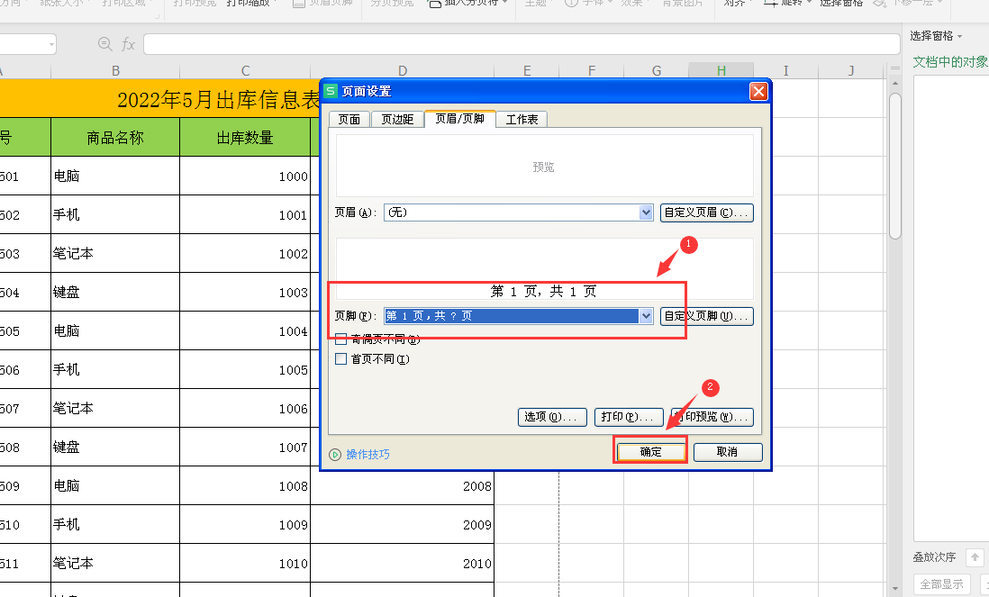Click the 笔记本 cell in the 1010 row
This screenshot has height=597, width=989.
click(x=115, y=564)
